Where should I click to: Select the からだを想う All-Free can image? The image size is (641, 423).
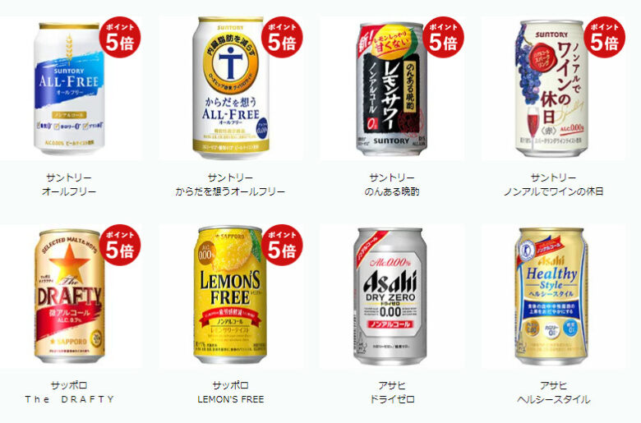(231, 88)
